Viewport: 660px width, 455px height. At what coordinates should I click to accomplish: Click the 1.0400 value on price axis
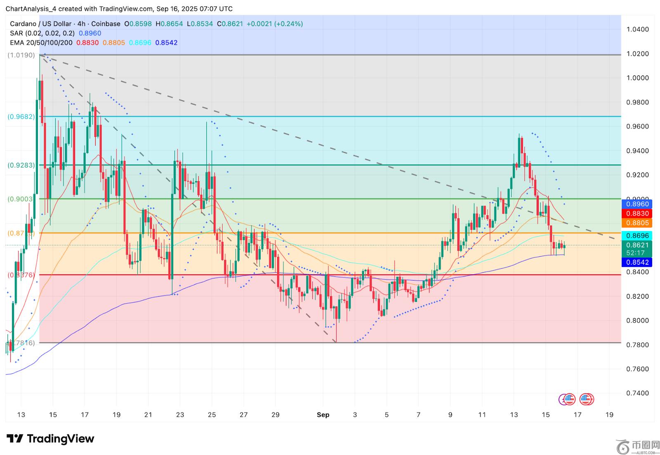coord(637,29)
